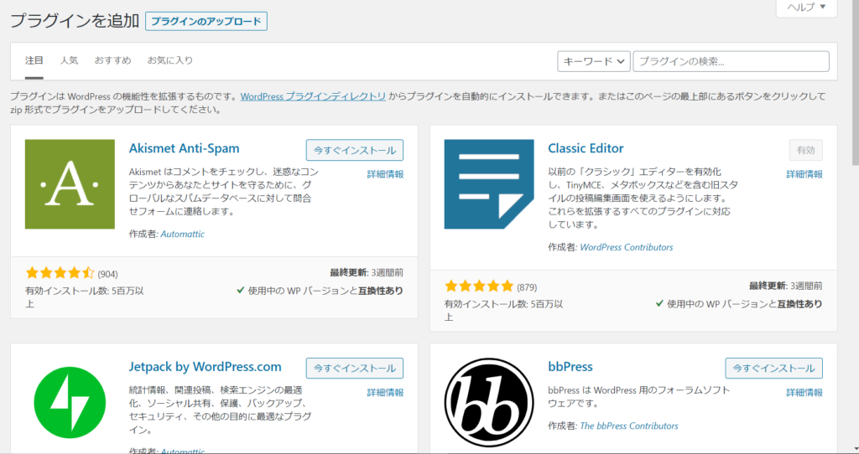Click the disabled 有効 button on Classic Editor
The width and height of the screenshot is (859, 454).
[x=805, y=150]
